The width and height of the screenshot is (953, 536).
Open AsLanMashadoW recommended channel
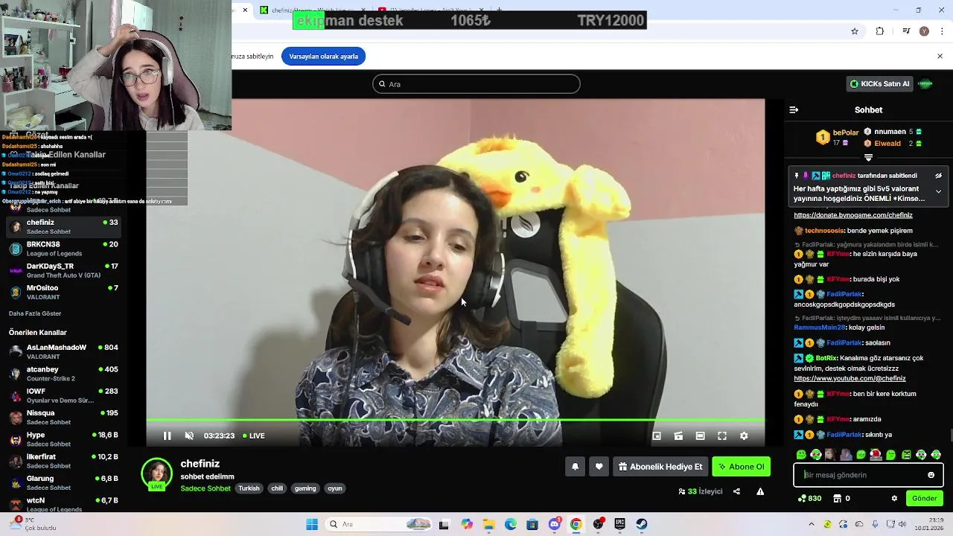tap(63, 352)
